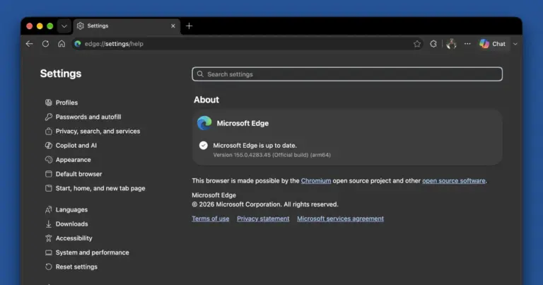Open Start, home, and new tab page
Image resolution: width=543 pixels, height=285 pixels.
click(x=100, y=188)
